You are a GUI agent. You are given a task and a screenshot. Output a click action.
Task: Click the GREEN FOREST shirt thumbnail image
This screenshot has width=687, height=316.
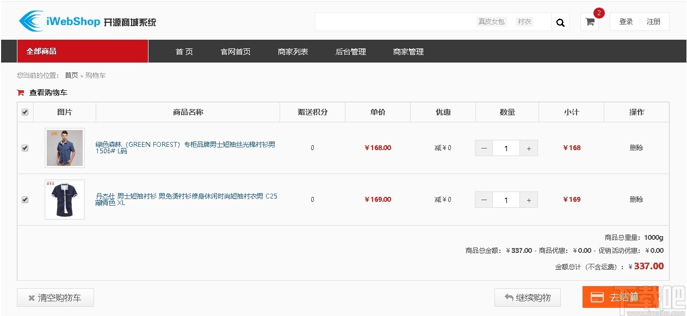click(65, 147)
